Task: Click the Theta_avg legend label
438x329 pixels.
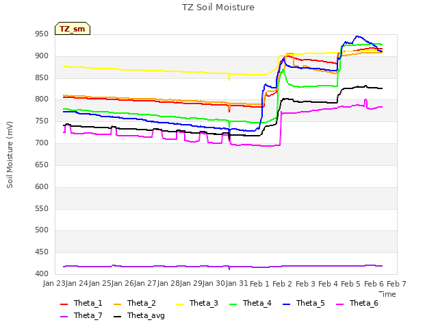Action: pyautogui.click(x=146, y=316)
